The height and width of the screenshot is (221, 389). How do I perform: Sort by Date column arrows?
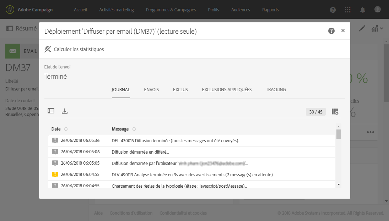click(x=66, y=129)
